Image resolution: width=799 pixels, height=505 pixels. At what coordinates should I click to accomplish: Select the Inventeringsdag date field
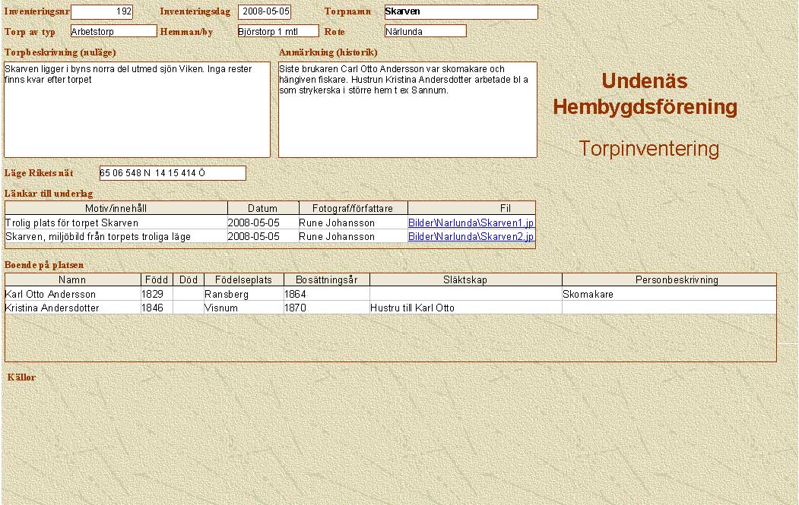click(264, 12)
